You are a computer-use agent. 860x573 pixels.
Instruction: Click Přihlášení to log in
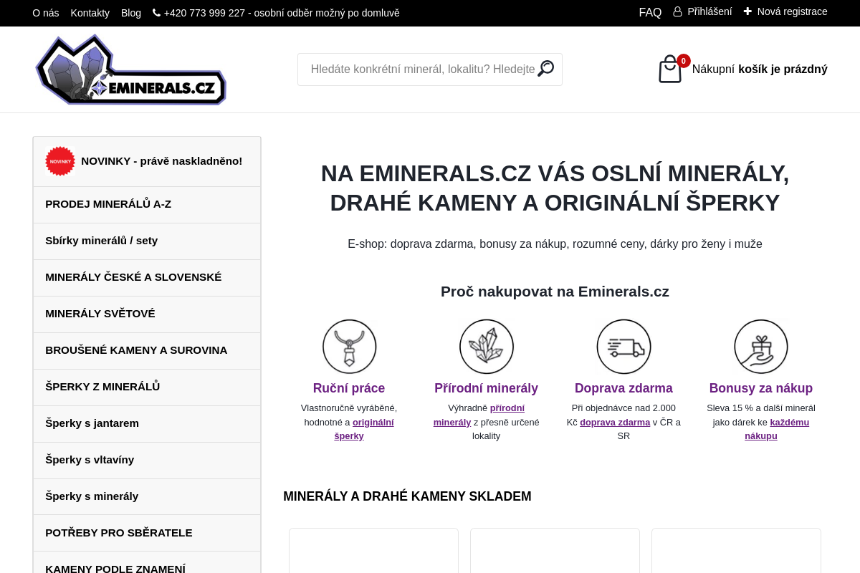coord(709,11)
